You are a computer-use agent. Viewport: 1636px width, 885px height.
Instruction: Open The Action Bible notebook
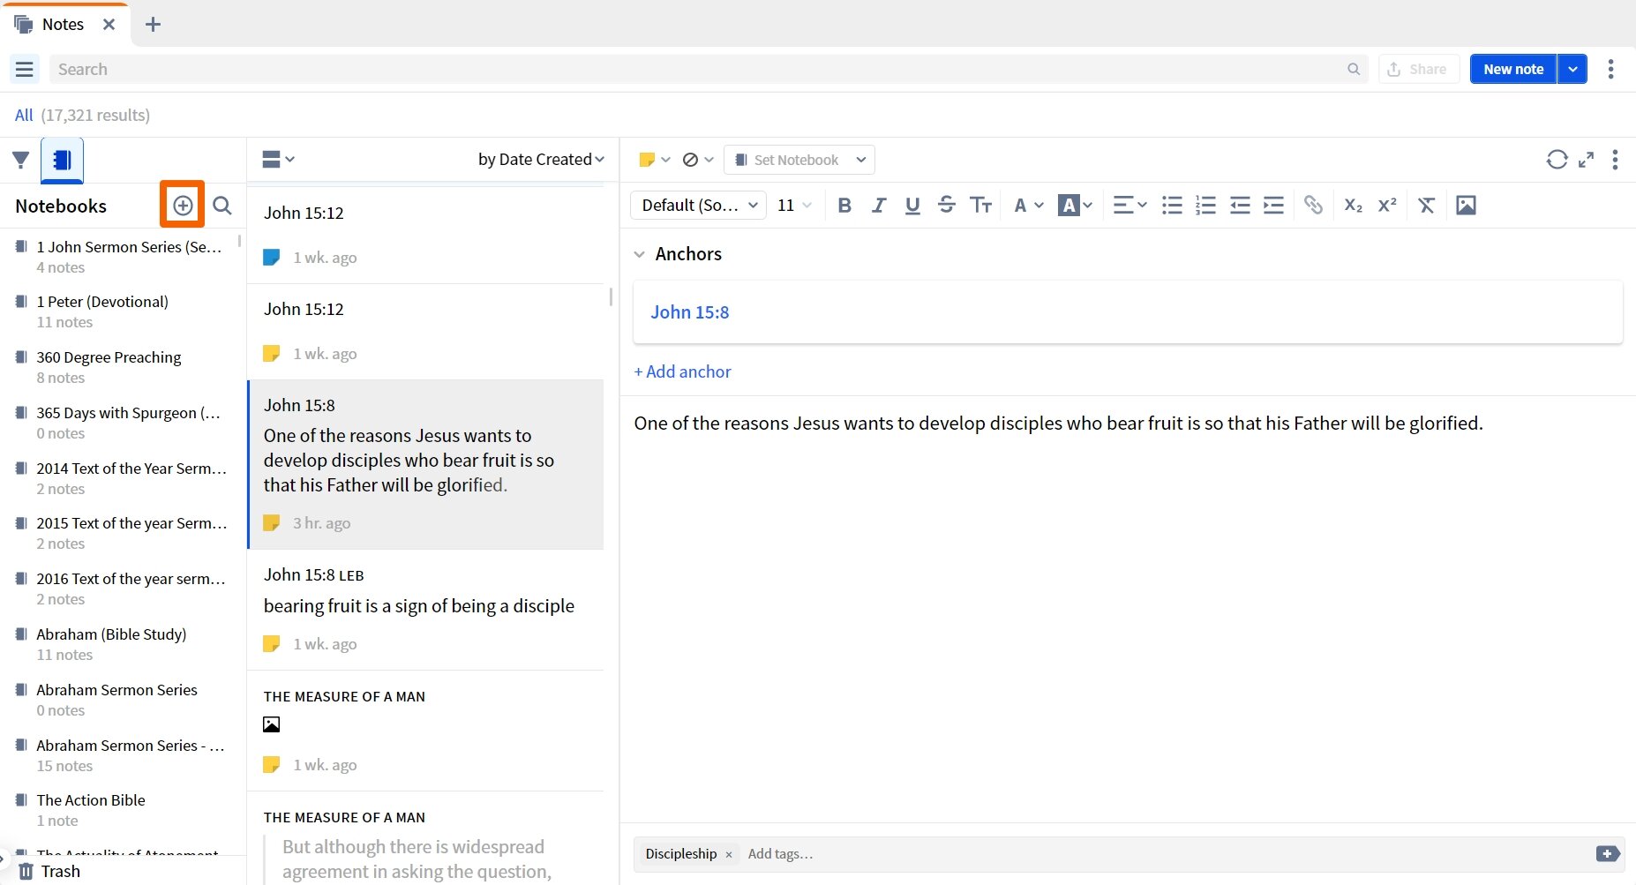123,810
